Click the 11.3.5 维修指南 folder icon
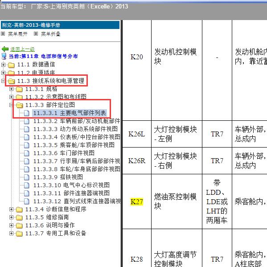 tap(19, 218)
